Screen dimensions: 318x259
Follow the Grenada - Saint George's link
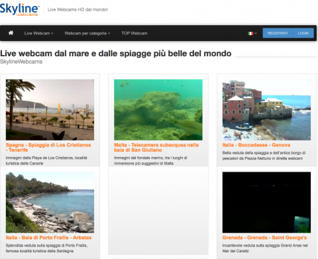[264, 238]
